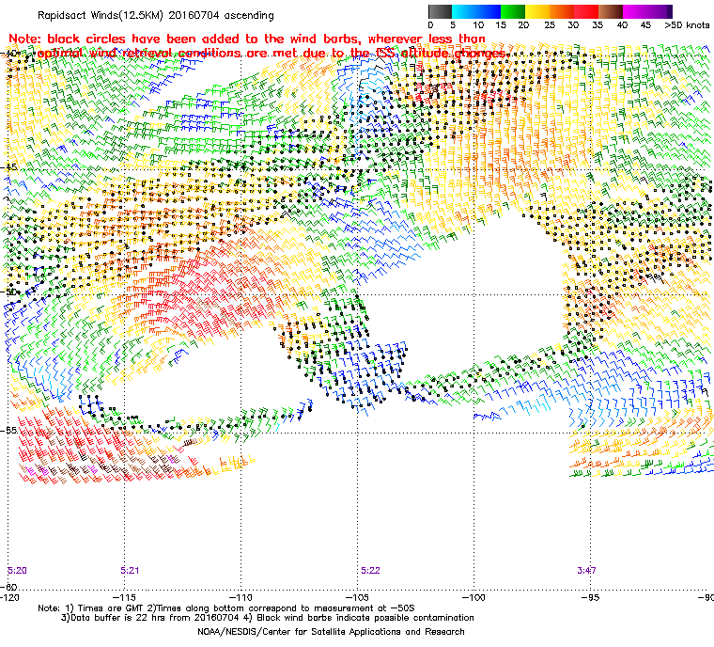Image resolution: width=714 pixels, height=647 pixels.
Task: Click the 5:21 time label
Action: coord(130,571)
